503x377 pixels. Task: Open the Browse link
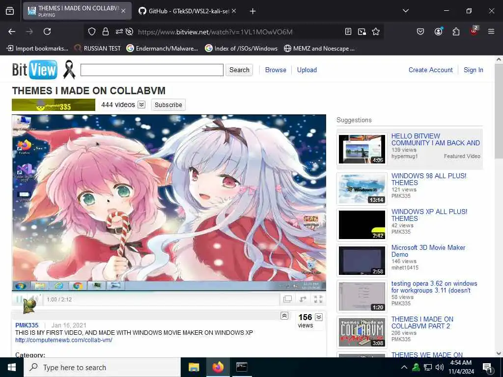coord(276,70)
